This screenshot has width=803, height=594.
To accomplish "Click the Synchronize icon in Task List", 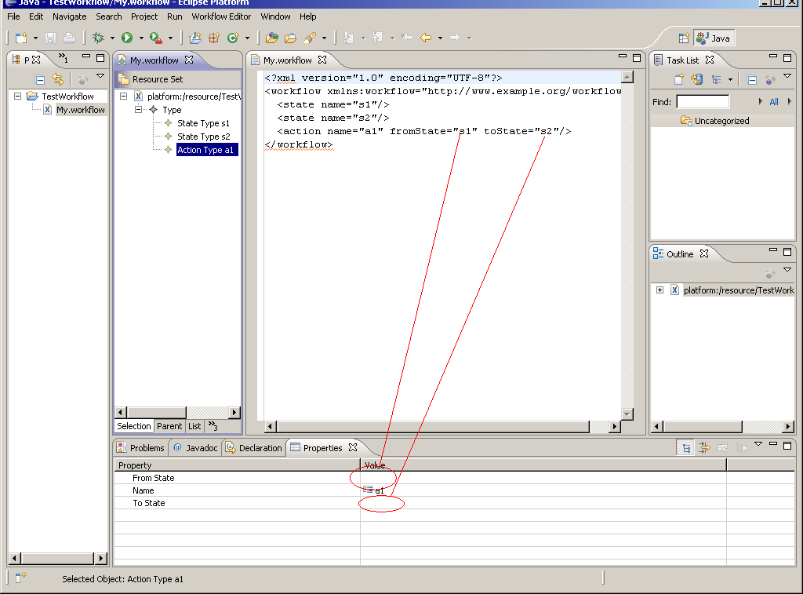I will 696,79.
